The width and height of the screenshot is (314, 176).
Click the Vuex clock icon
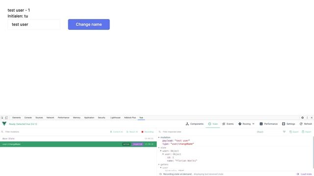coord(209,124)
